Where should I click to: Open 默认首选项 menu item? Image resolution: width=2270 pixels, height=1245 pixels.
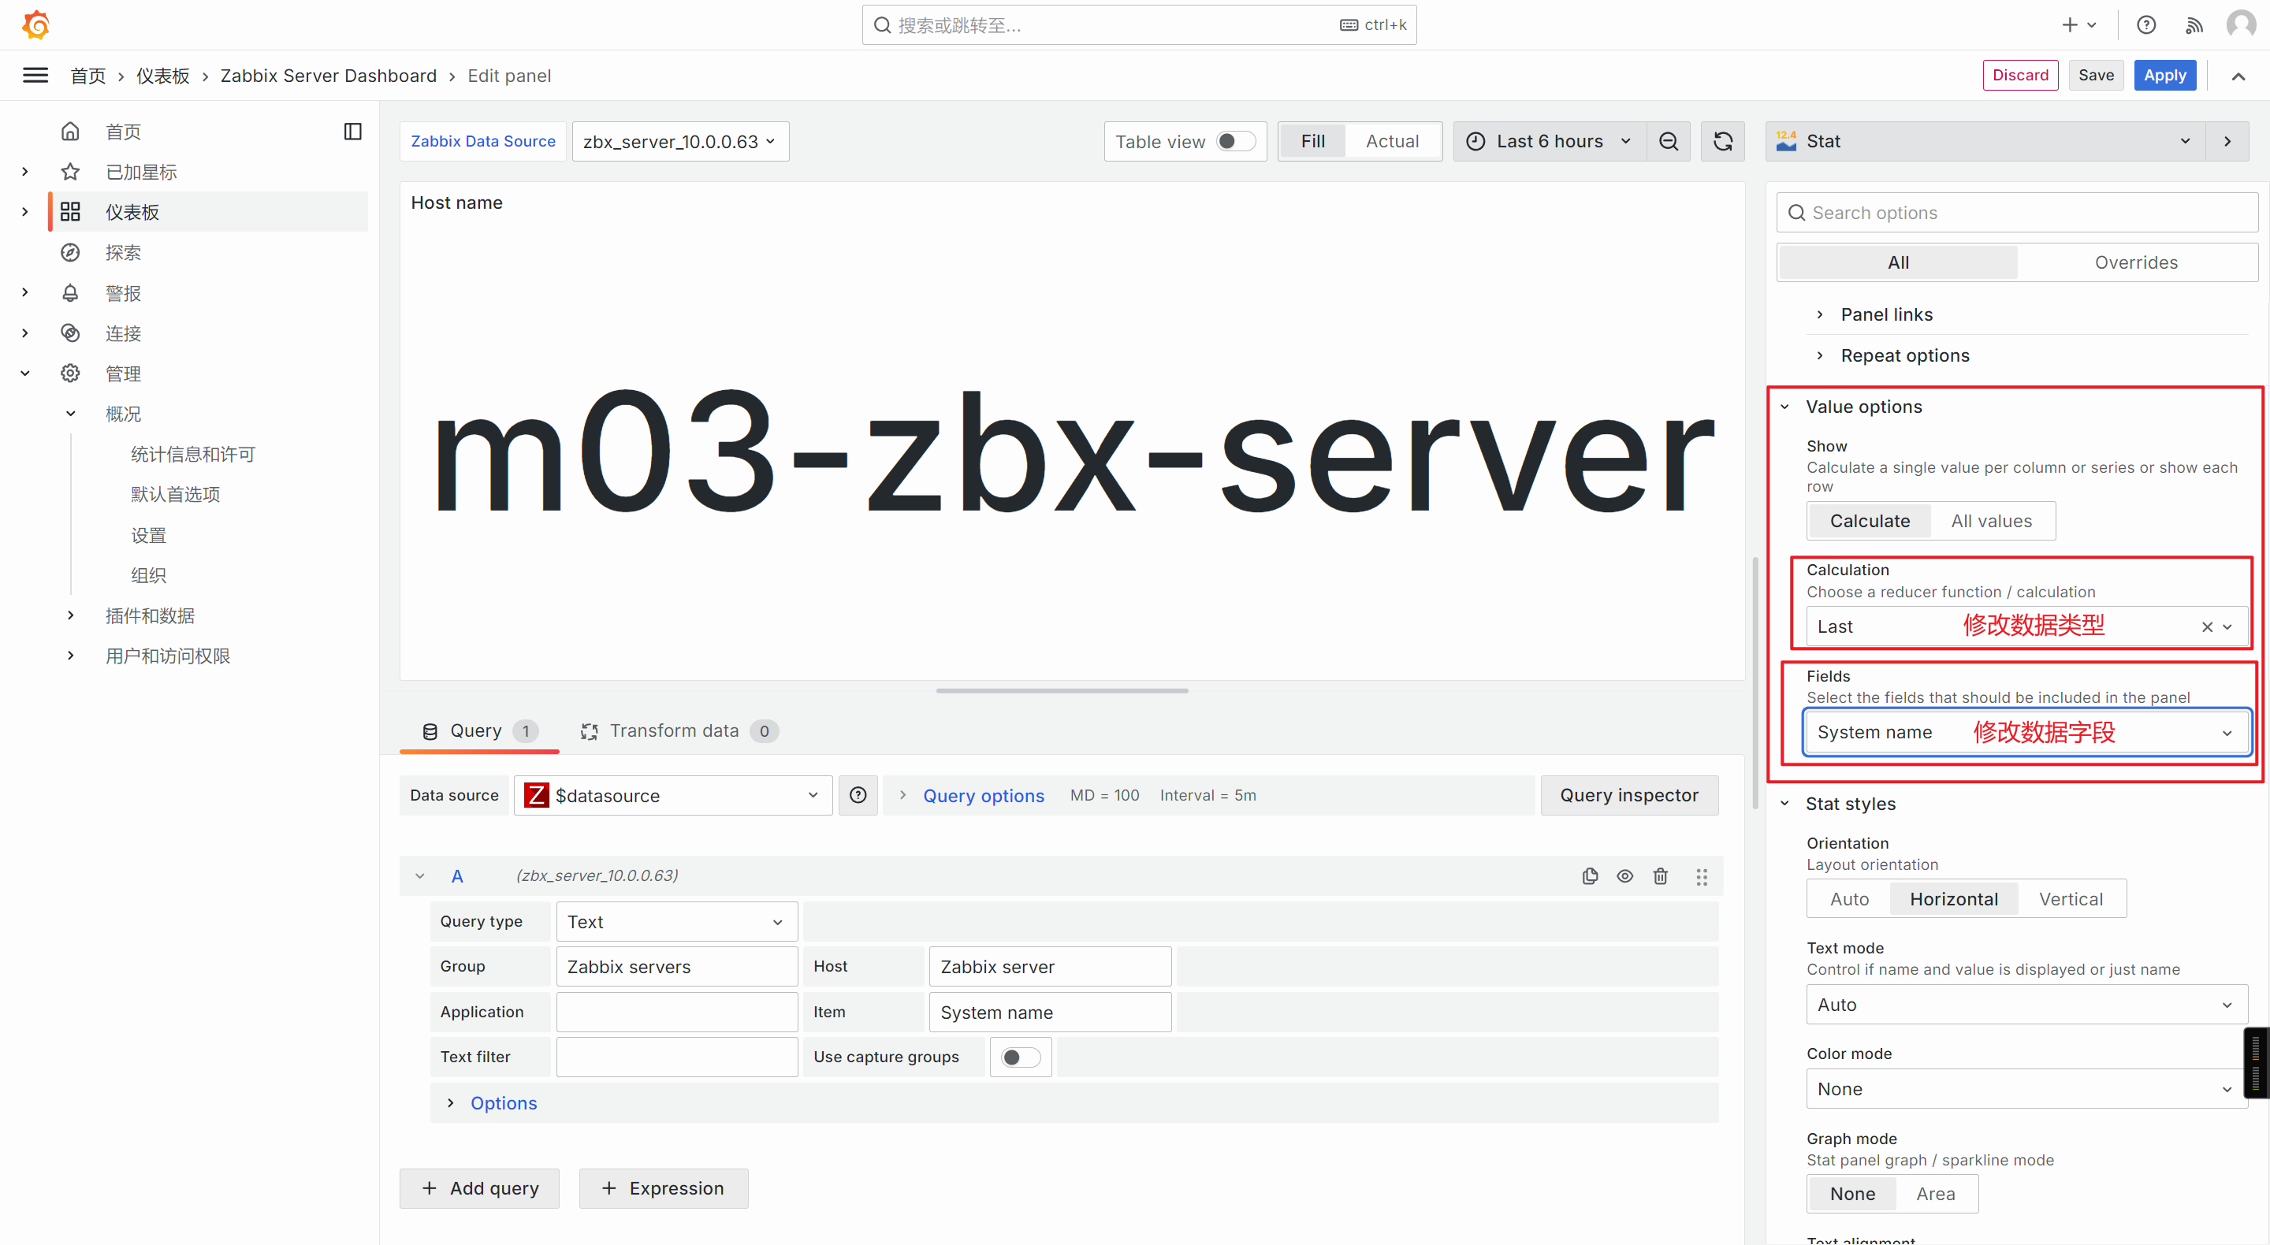pos(175,494)
